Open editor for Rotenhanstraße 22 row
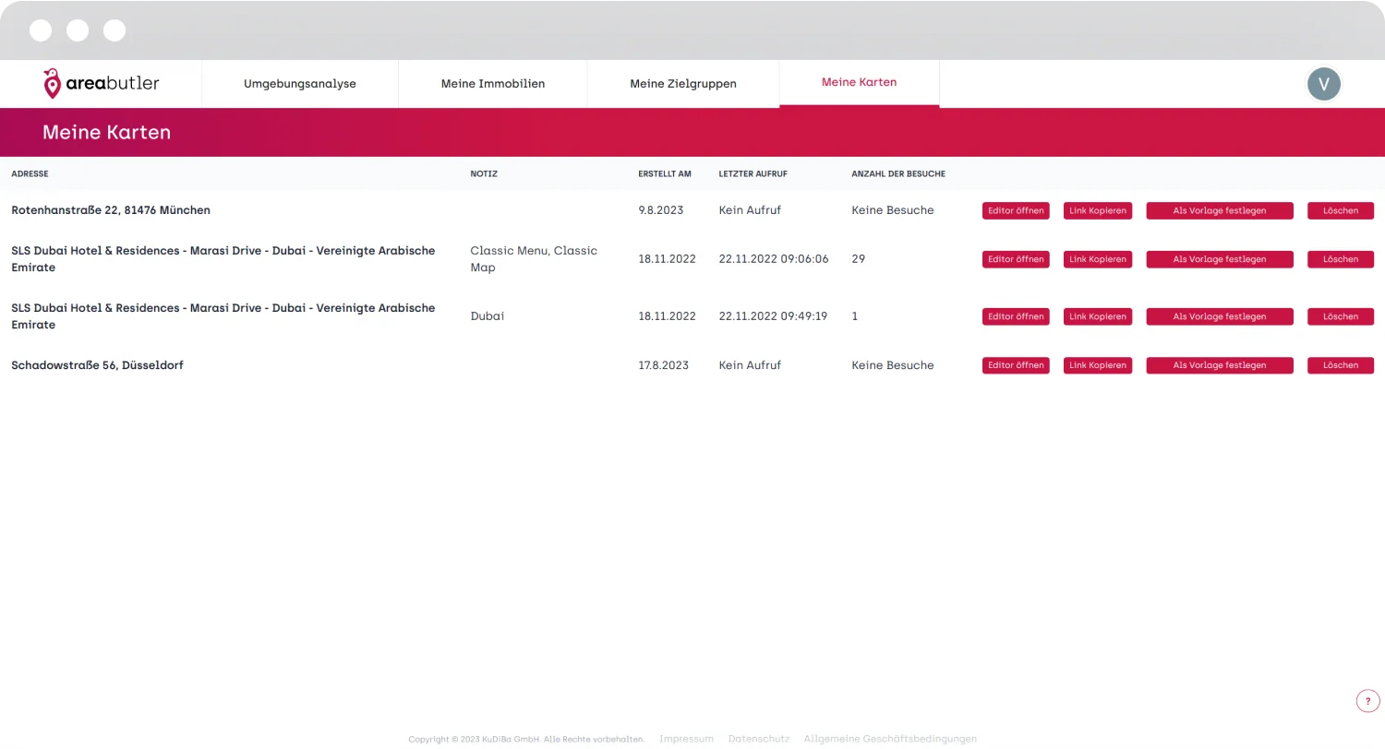The width and height of the screenshot is (1385, 749). [x=1016, y=210]
